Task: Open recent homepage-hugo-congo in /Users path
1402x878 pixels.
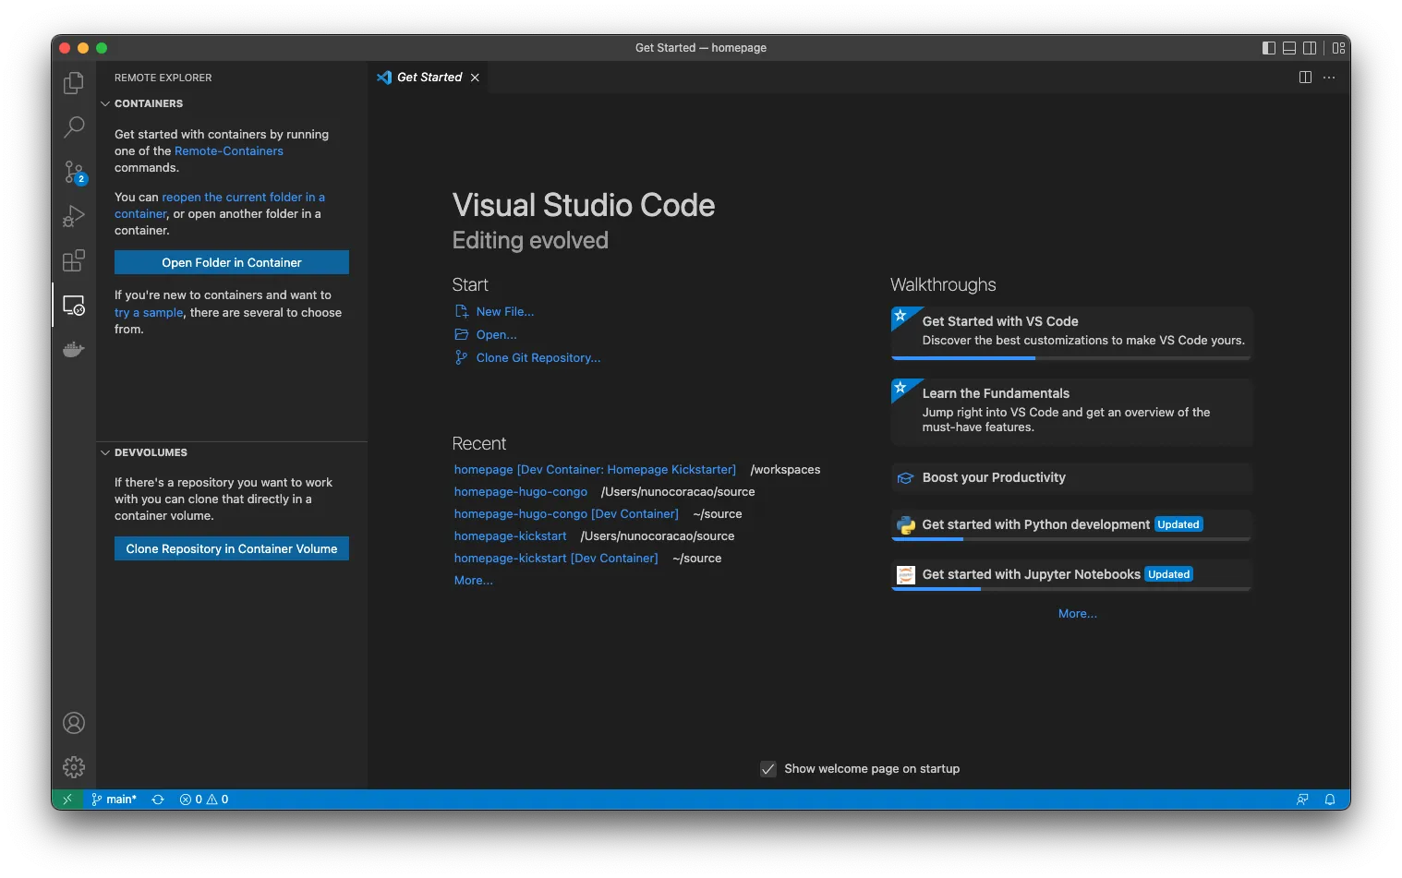Action: click(521, 492)
